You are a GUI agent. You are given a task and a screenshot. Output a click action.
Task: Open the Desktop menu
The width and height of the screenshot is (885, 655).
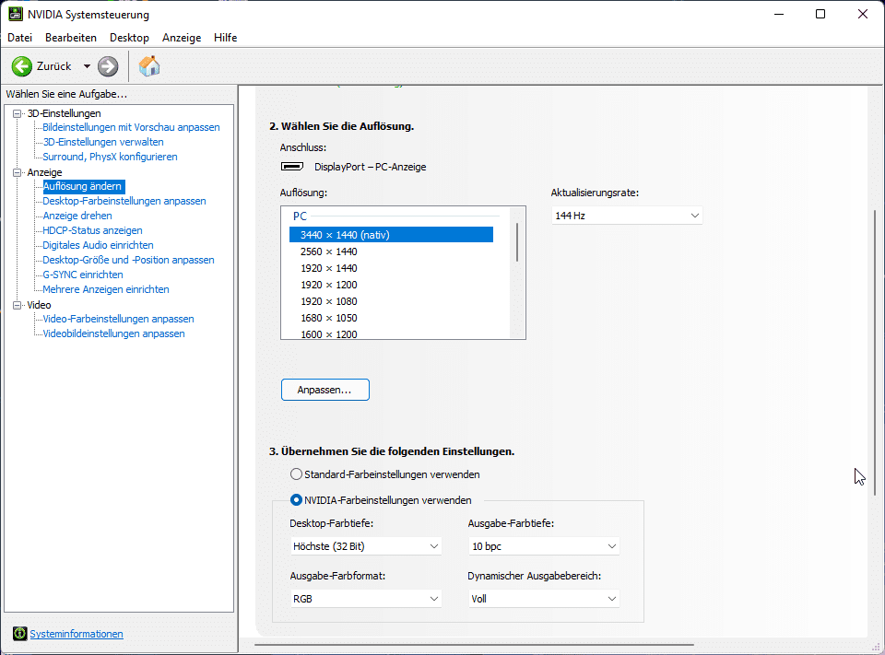129,38
